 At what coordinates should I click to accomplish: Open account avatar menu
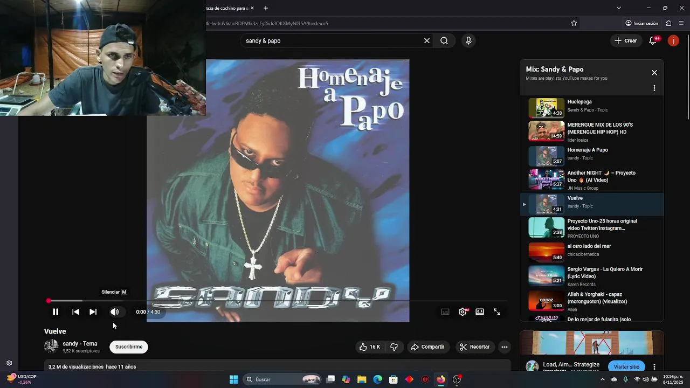coord(673,40)
